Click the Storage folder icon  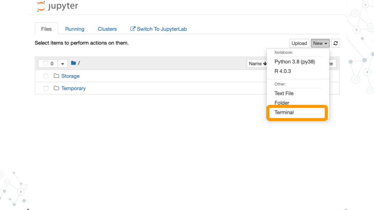(x=56, y=76)
